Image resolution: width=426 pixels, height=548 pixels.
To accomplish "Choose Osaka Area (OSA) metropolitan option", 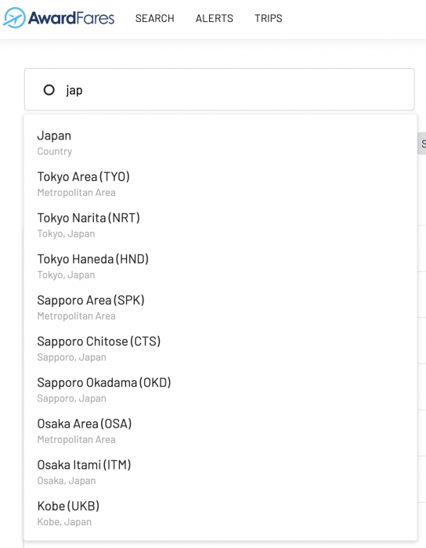I will point(220,431).
